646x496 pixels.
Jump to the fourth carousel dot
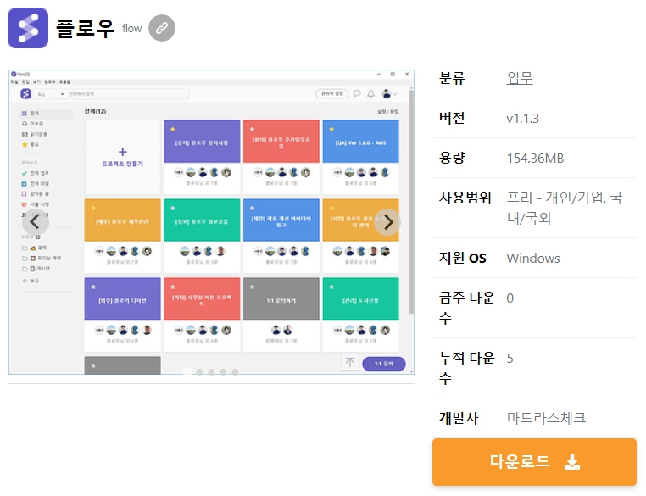click(x=223, y=372)
